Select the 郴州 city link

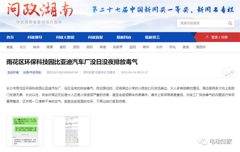tap(146, 47)
